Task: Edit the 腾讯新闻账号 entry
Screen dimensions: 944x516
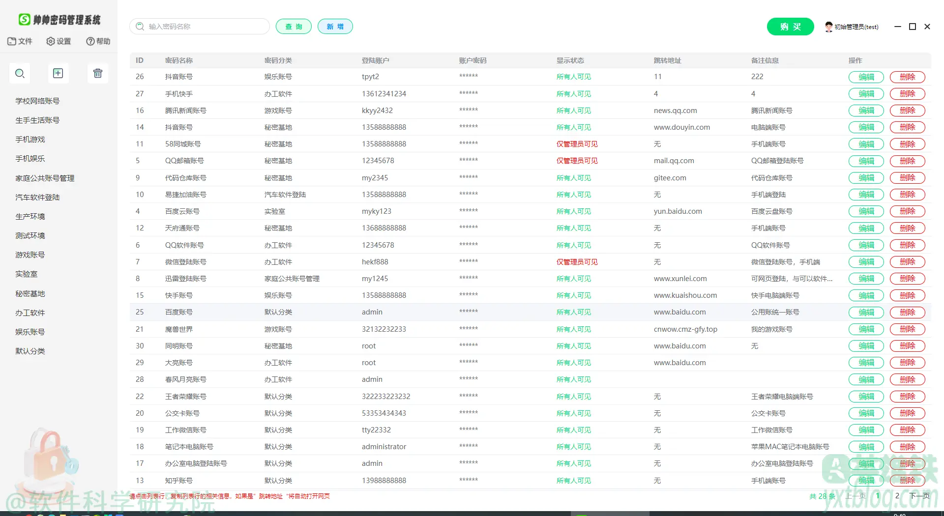Action: point(866,111)
